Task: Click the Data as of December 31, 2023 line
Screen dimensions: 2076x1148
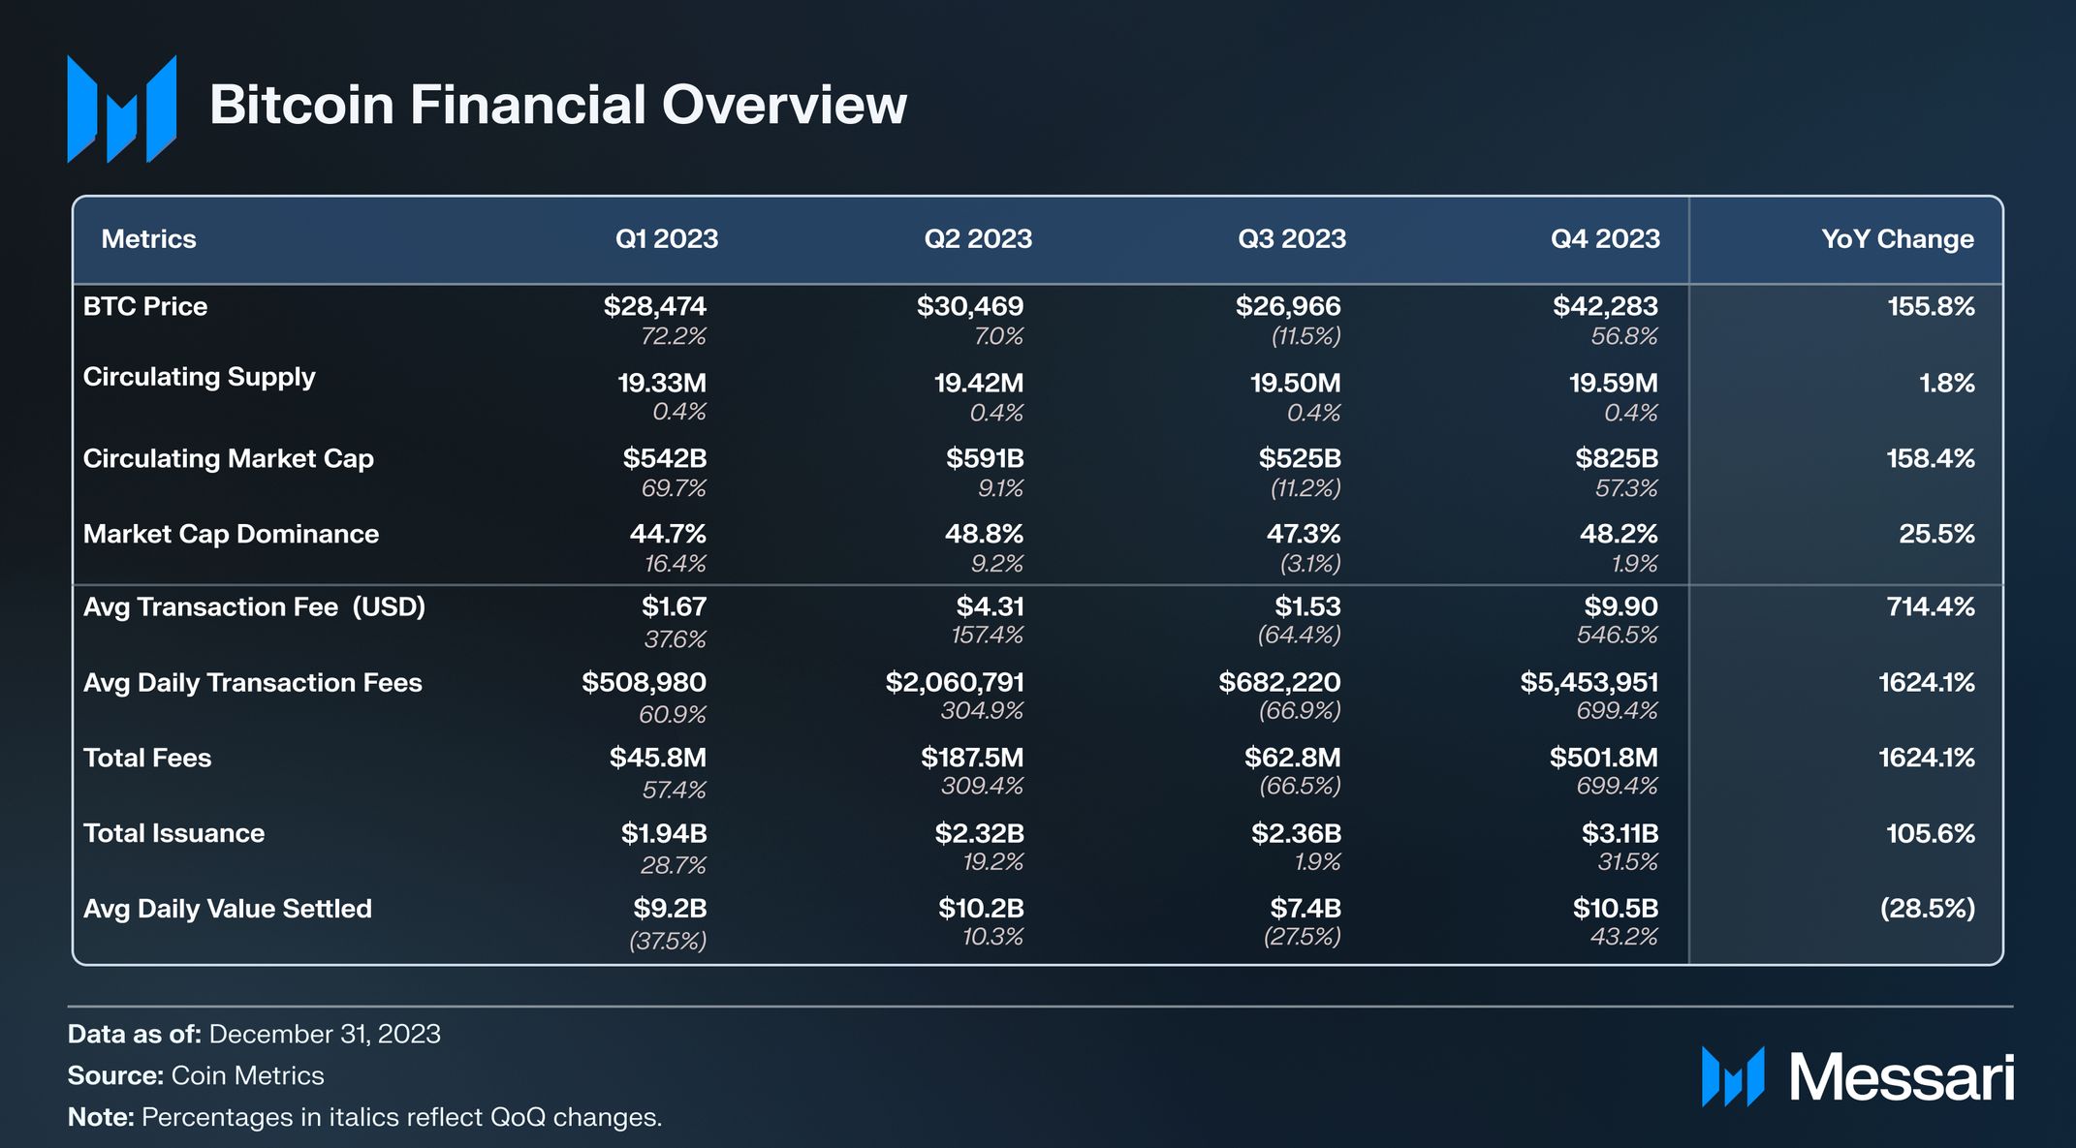Action: [254, 1035]
